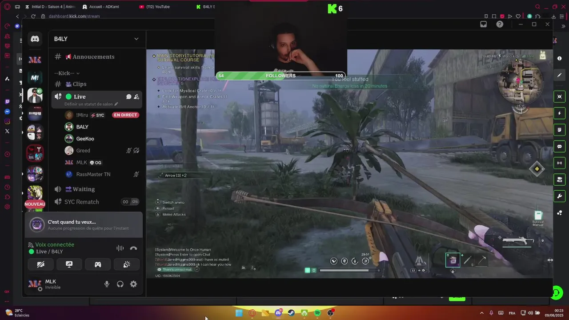Screen dimensions: 569x320
Task: Open OBS Studio from the taskbar
Action: [x=331, y=313]
